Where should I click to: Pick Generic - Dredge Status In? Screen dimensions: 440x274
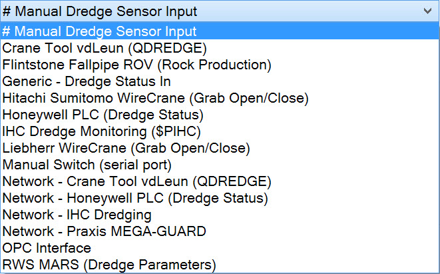pos(87,81)
